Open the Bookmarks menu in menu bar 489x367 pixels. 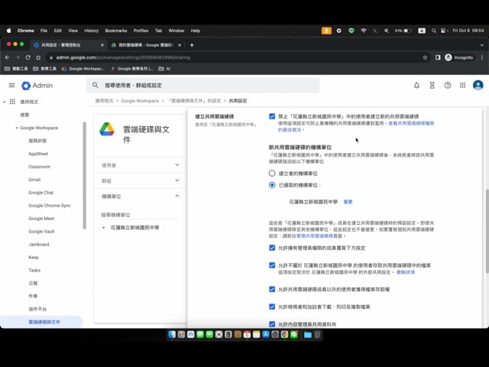click(116, 31)
